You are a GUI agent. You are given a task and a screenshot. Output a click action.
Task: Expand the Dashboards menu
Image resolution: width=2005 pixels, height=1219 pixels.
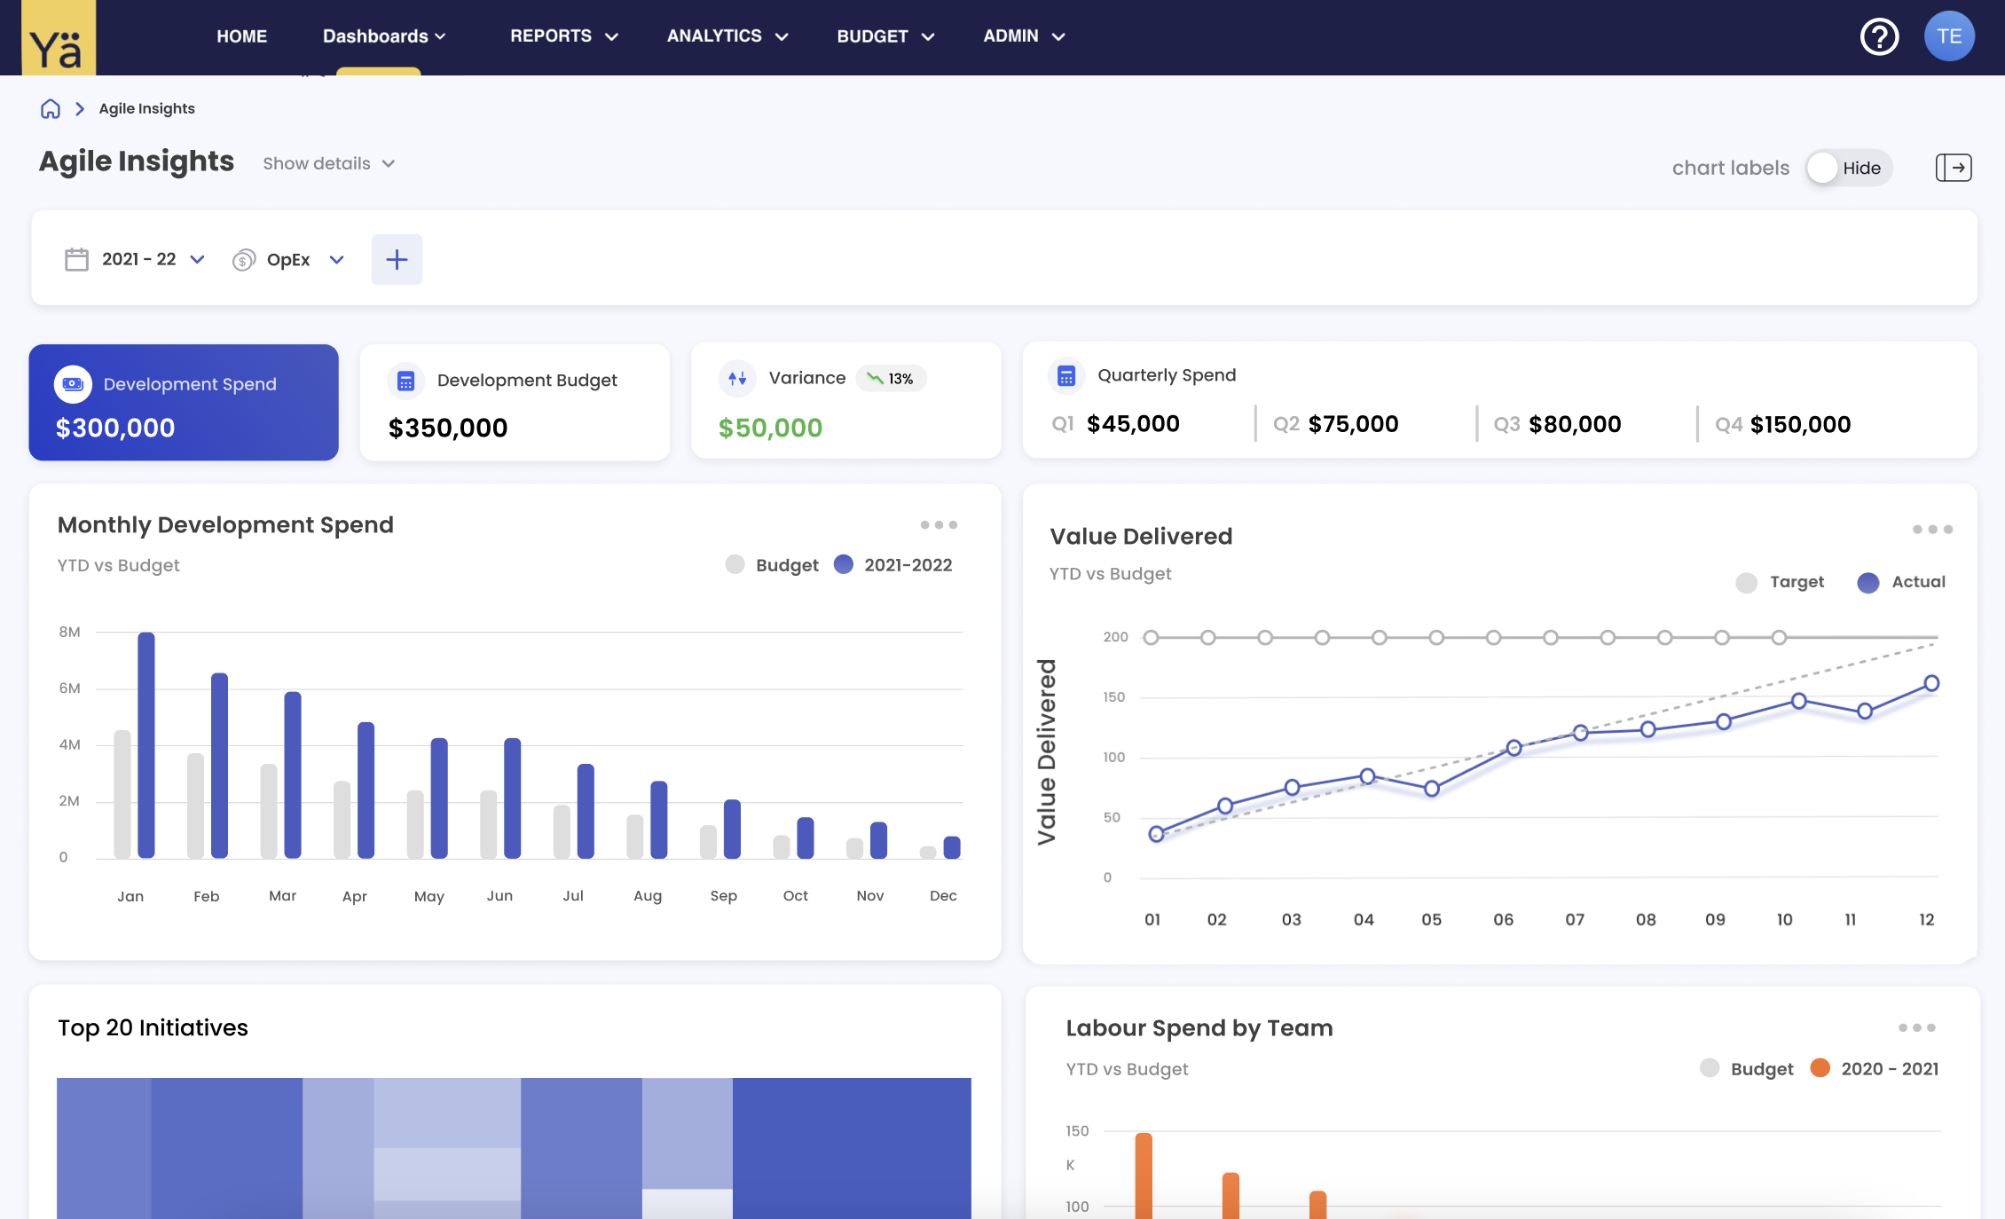coord(384,36)
